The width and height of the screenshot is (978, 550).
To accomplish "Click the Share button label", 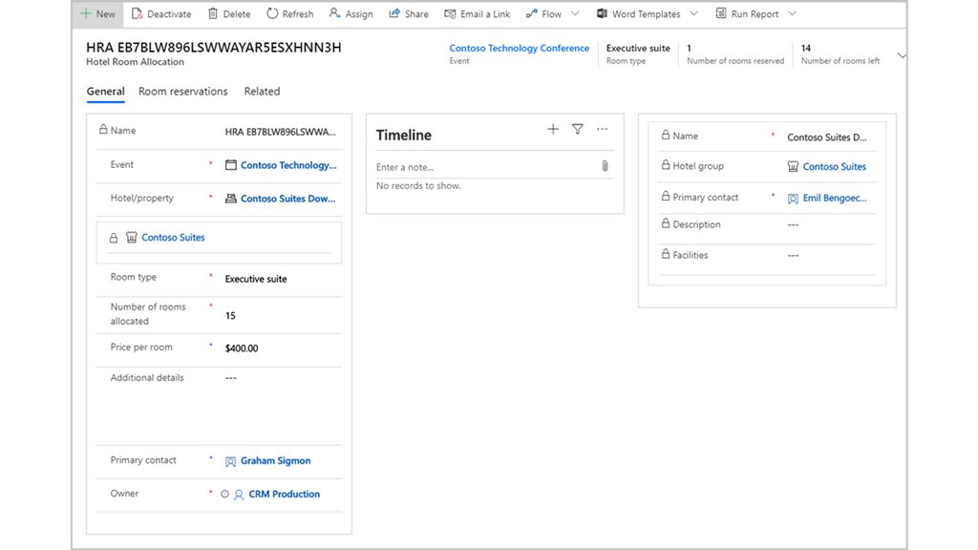I will pyautogui.click(x=416, y=13).
